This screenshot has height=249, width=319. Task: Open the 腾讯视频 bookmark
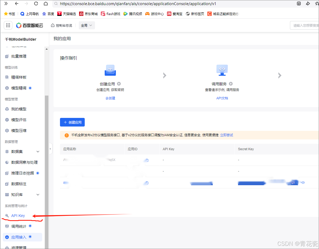133,14
